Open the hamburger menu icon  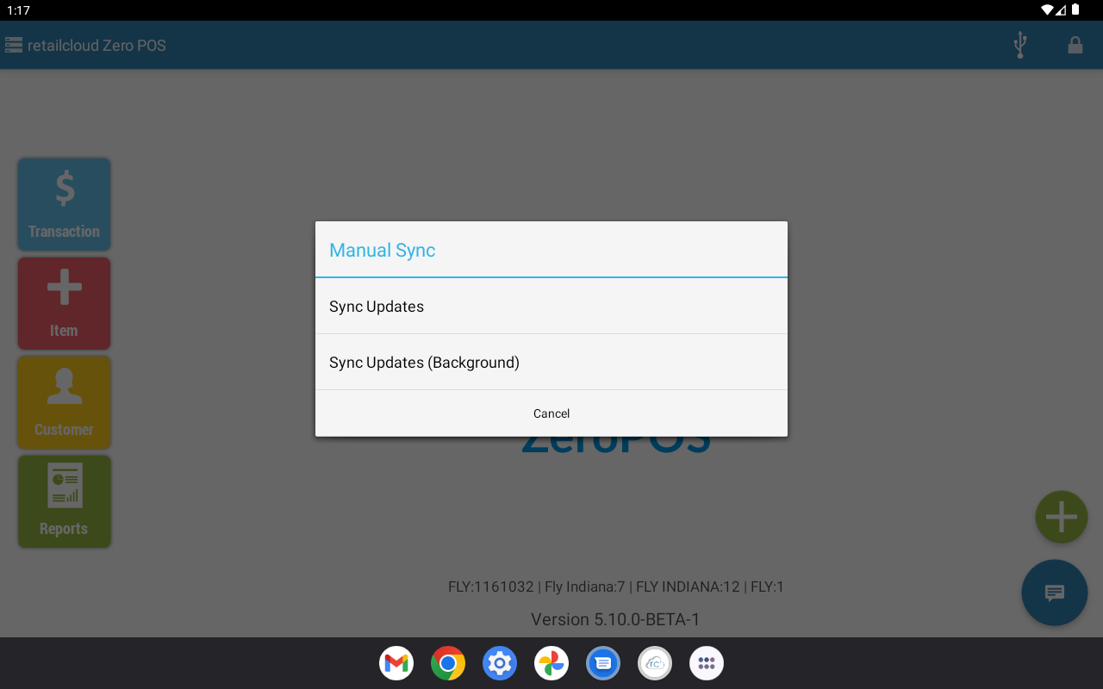coord(14,45)
